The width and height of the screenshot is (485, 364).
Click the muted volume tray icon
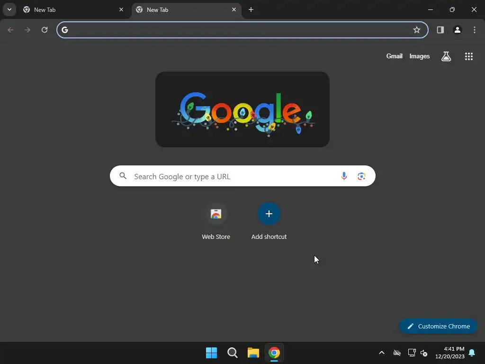tap(424, 353)
